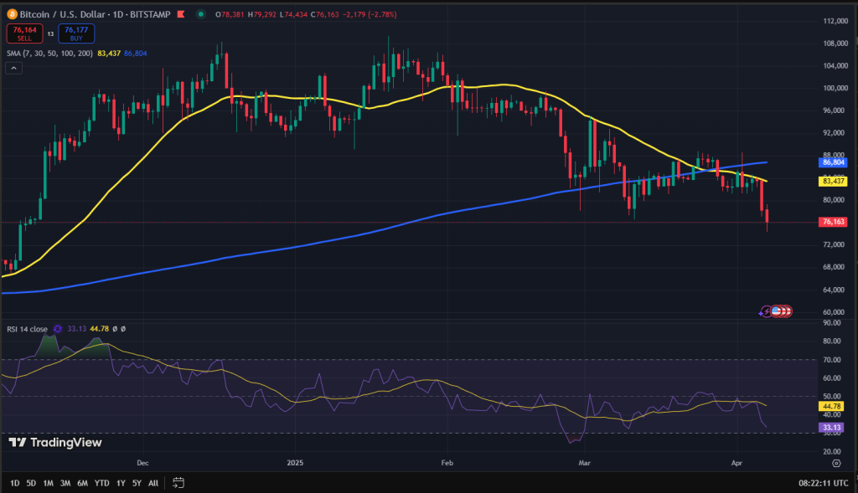Collapse the indicator legend chevron button
The image size is (858, 493).
pyautogui.click(x=13, y=69)
